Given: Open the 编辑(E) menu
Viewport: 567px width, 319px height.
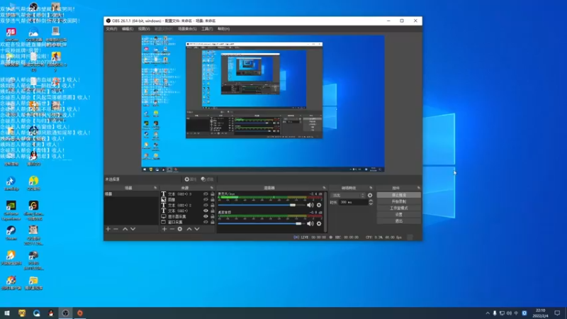Looking at the screenshot, I should tap(128, 29).
